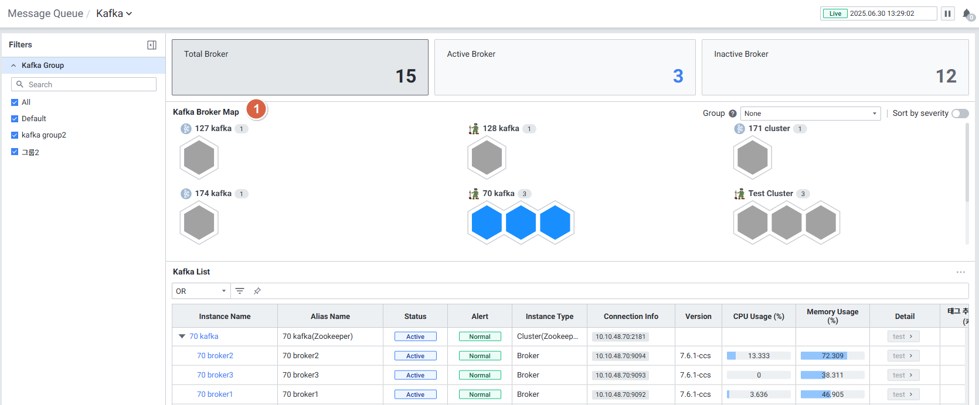Viewport: 979px width, 405px height.
Task: Enable Sort by severity switch
Action: pyautogui.click(x=960, y=114)
